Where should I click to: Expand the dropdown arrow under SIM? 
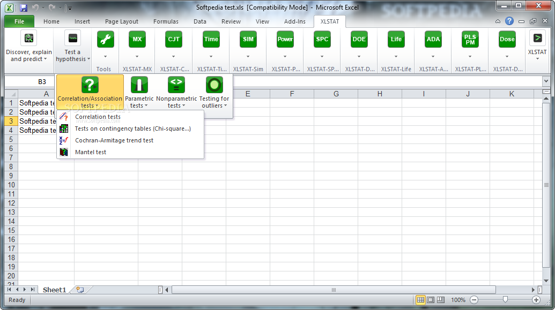coord(248,57)
